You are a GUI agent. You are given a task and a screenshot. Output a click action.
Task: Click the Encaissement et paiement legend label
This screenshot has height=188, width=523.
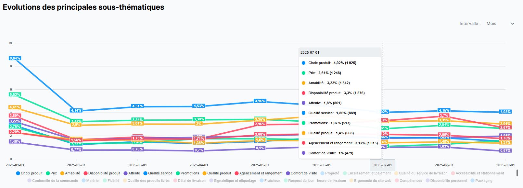coord(369,173)
